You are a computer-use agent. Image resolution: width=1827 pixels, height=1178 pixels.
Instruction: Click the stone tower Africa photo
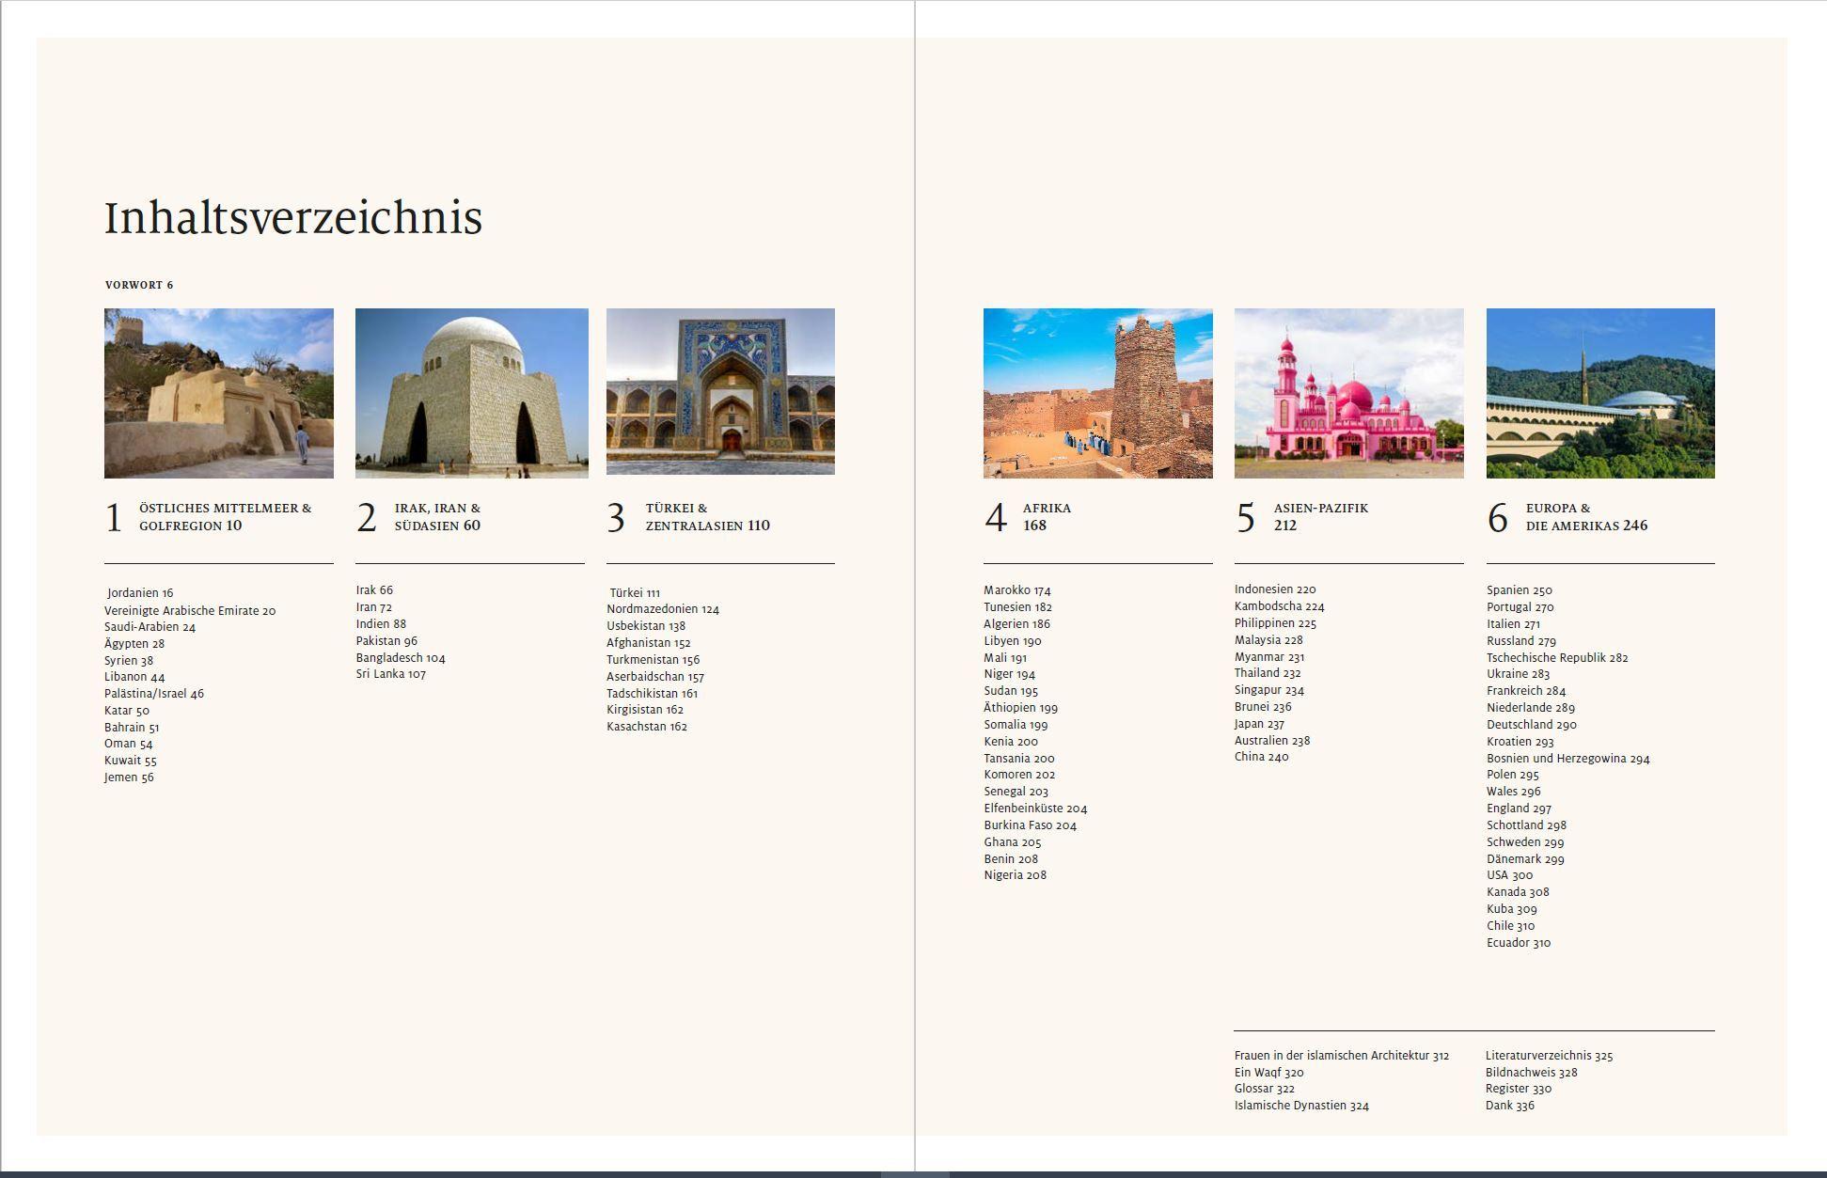point(1097,393)
